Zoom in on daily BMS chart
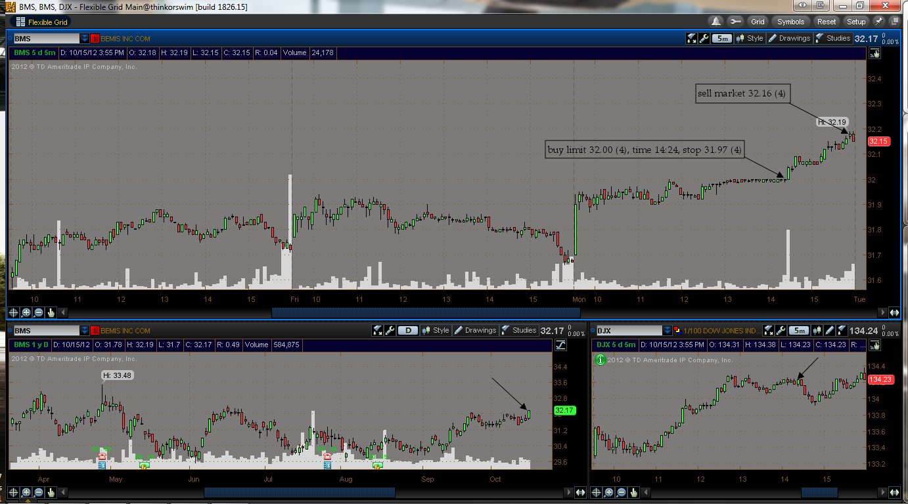The width and height of the screenshot is (908, 504). [x=26, y=492]
